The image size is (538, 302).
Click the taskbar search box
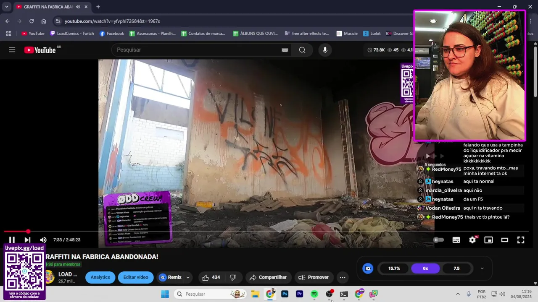(x=210, y=294)
